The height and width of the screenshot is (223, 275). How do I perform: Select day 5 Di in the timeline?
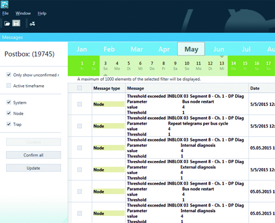(129, 65)
